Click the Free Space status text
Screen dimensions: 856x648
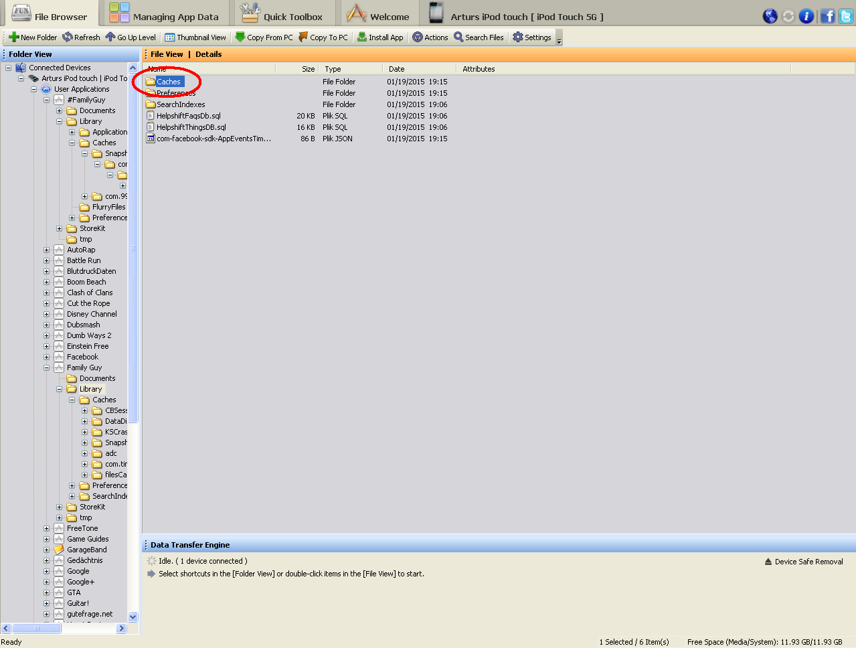[764, 642]
